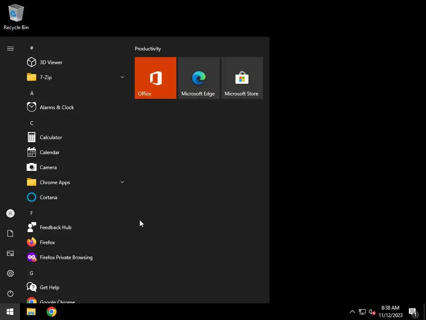This screenshot has height=320, width=426.
Task: Open the Microsoft Store tile
Action: coord(242,78)
